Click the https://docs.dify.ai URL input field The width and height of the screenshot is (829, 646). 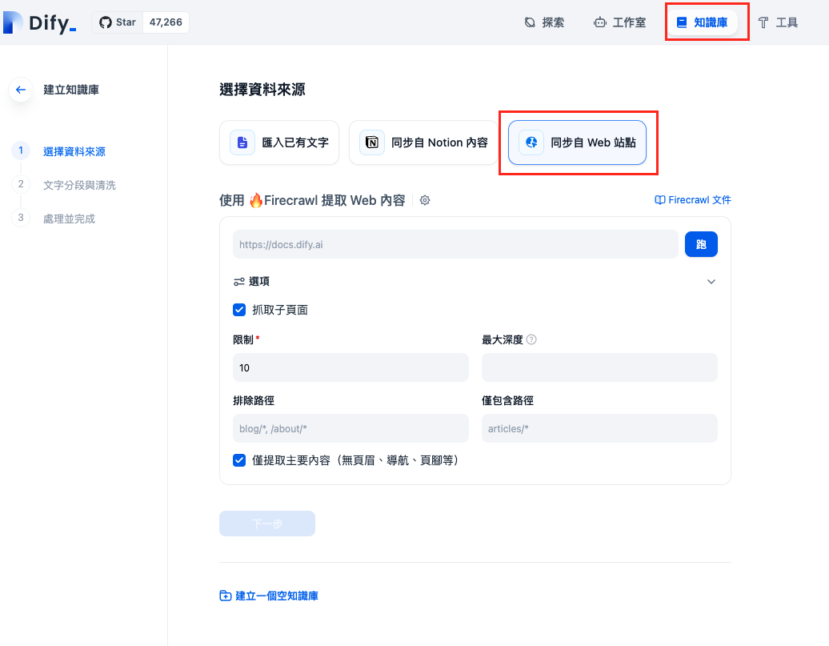pos(454,244)
